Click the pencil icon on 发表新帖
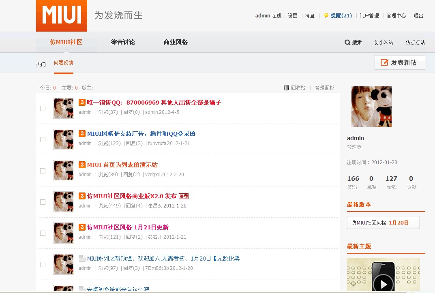435x293 pixels. (x=384, y=62)
